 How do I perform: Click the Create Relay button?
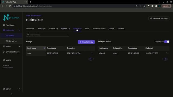pyautogui.click(x=86, y=42)
